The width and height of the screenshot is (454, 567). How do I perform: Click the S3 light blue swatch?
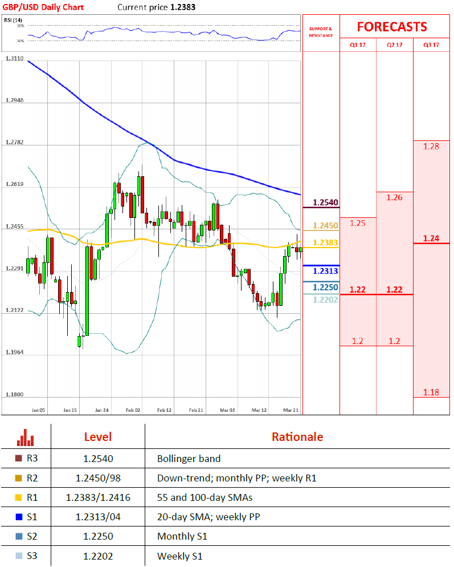[18, 556]
